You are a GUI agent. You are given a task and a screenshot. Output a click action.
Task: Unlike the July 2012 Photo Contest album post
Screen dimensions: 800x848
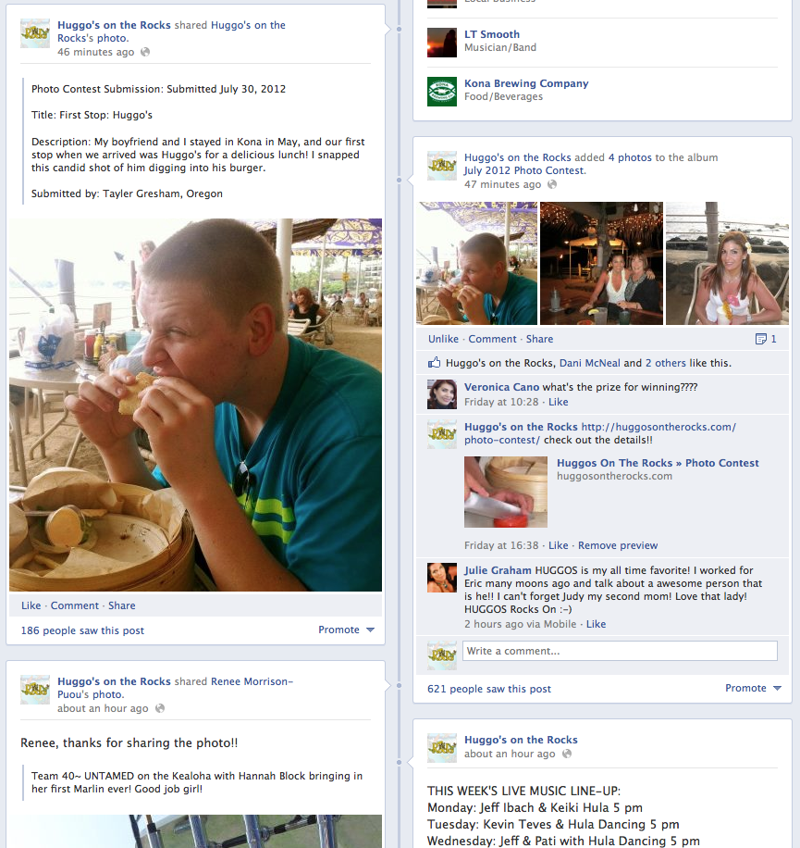pos(443,339)
